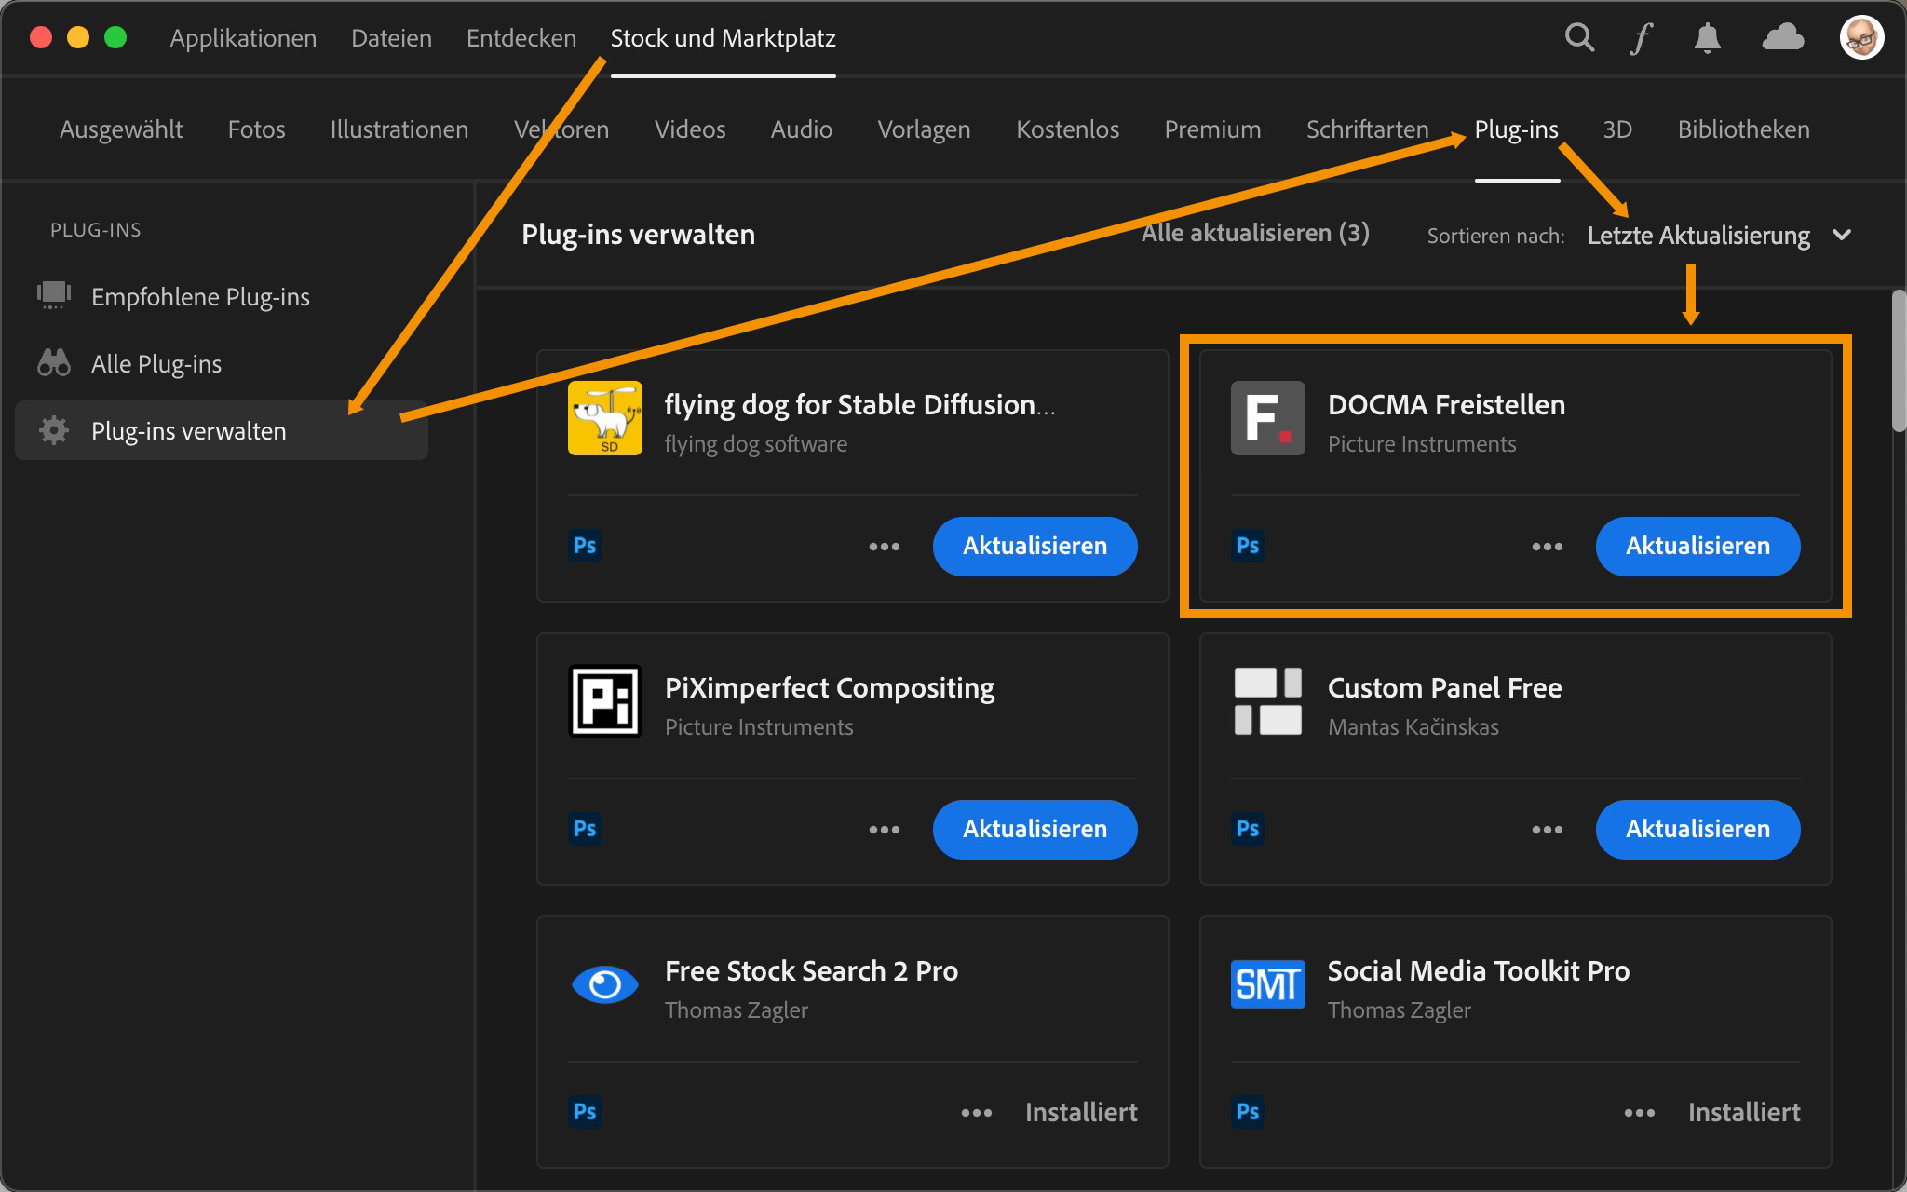
Task: Open the notifications bell
Action: [1707, 38]
